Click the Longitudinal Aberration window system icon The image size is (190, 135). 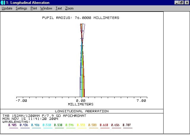[x=3, y=3]
